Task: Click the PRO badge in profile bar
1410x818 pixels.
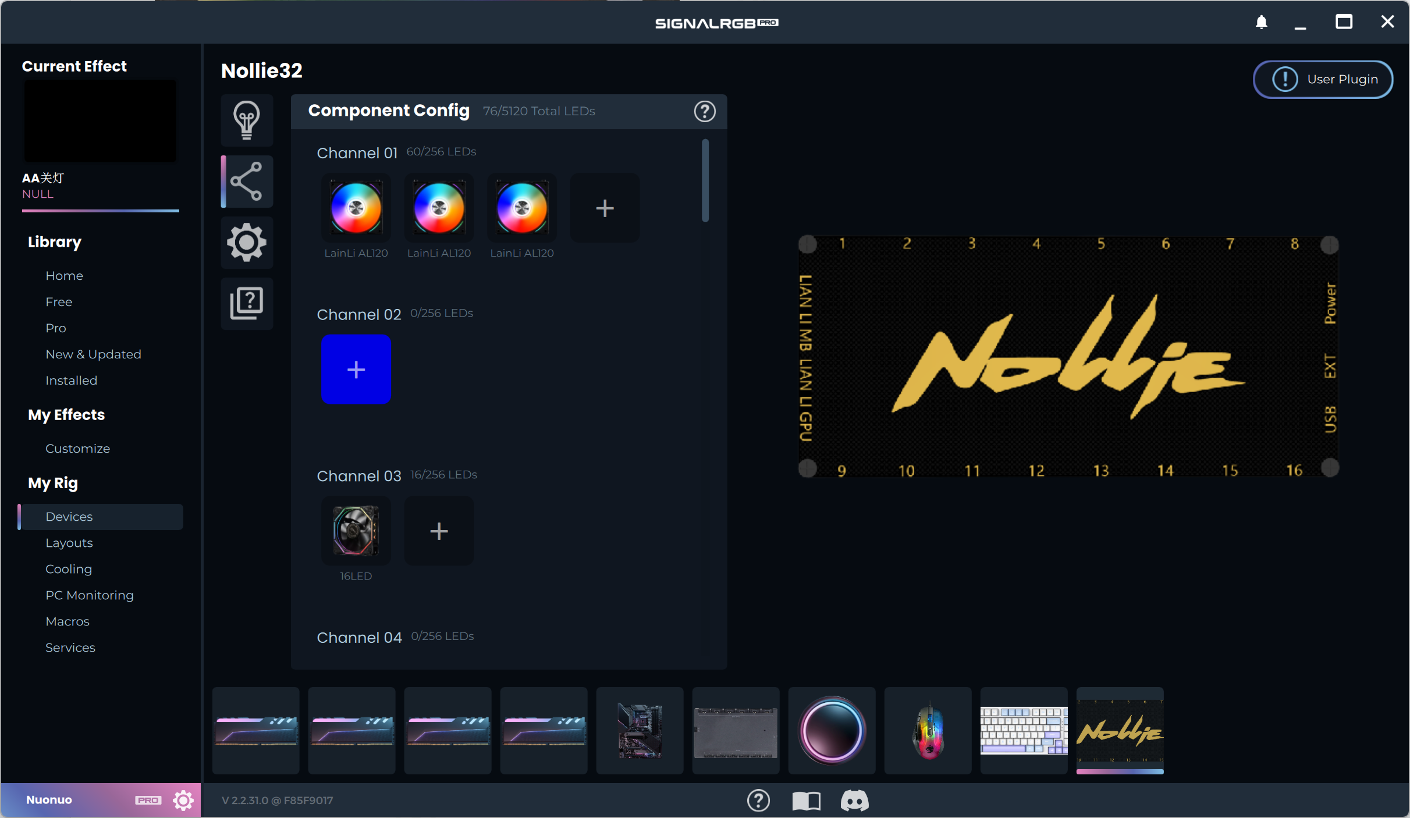Action: [x=148, y=801]
